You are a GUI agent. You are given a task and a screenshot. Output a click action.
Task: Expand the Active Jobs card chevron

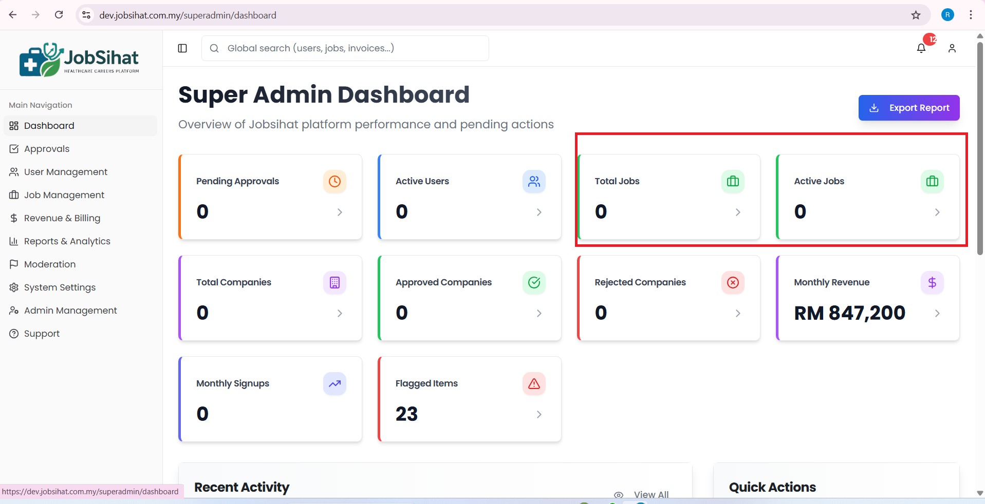[937, 212]
